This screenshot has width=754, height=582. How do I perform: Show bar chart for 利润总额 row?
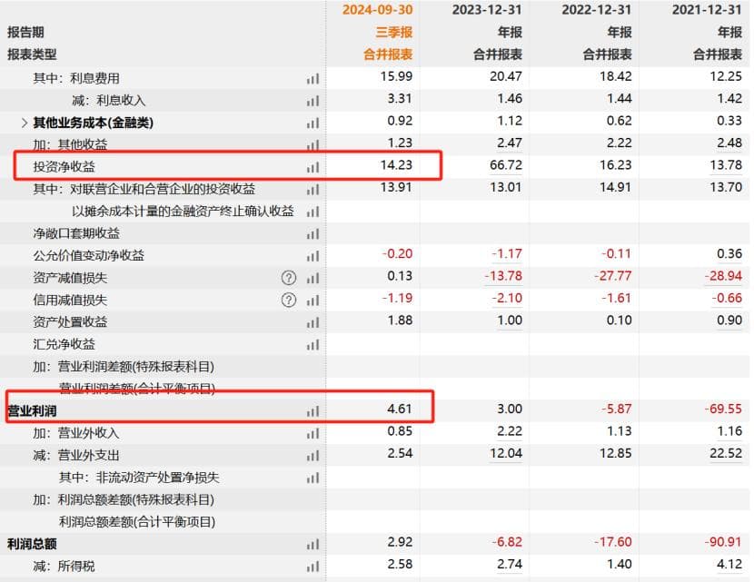pyautogui.click(x=313, y=545)
